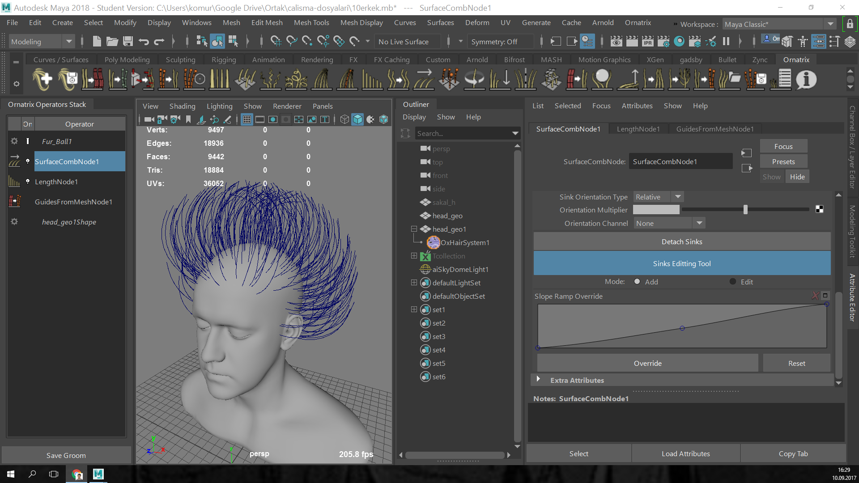This screenshot has height=483, width=859.
Task: Switch to the LengthNode1 tab
Action: (x=638, y=129)
